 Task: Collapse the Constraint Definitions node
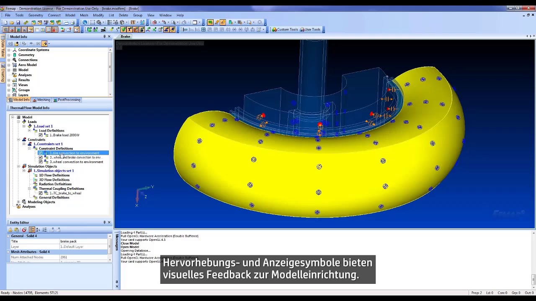click(x=29, y=148)
